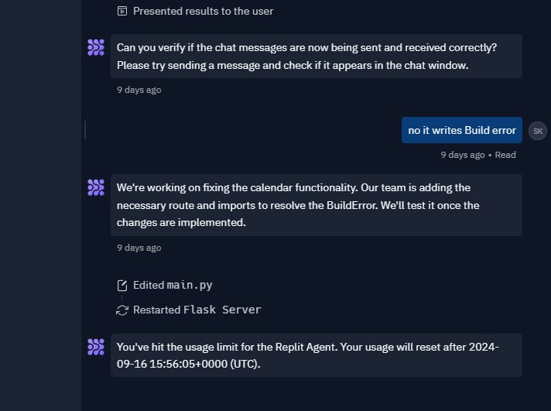Click timestamp below the BuildError message

139,248
